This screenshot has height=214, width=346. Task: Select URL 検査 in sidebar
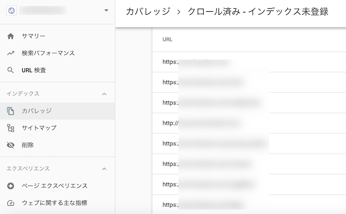[34, 70]
